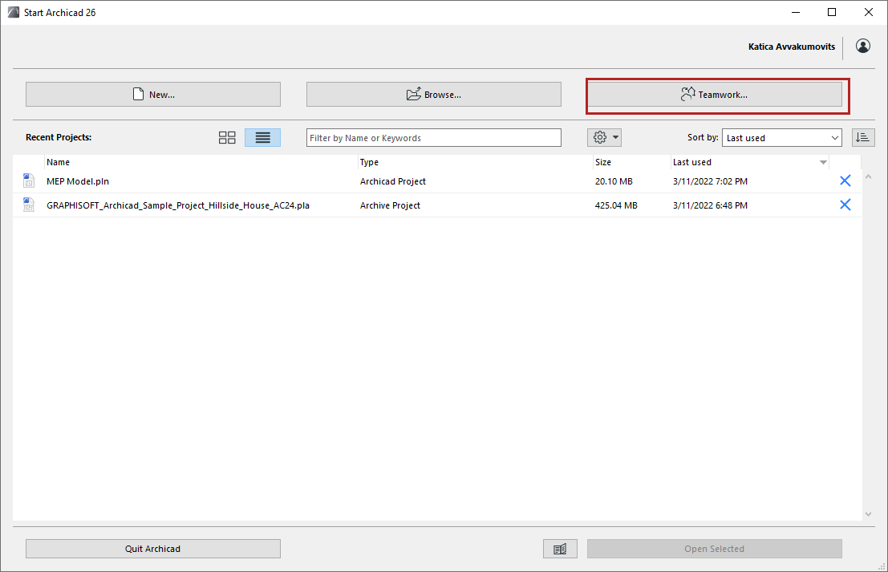Select the MEP Model.pln project row
Image resolution: width=888 pixels, height=572 pixels.
click(x=437, y=181)
